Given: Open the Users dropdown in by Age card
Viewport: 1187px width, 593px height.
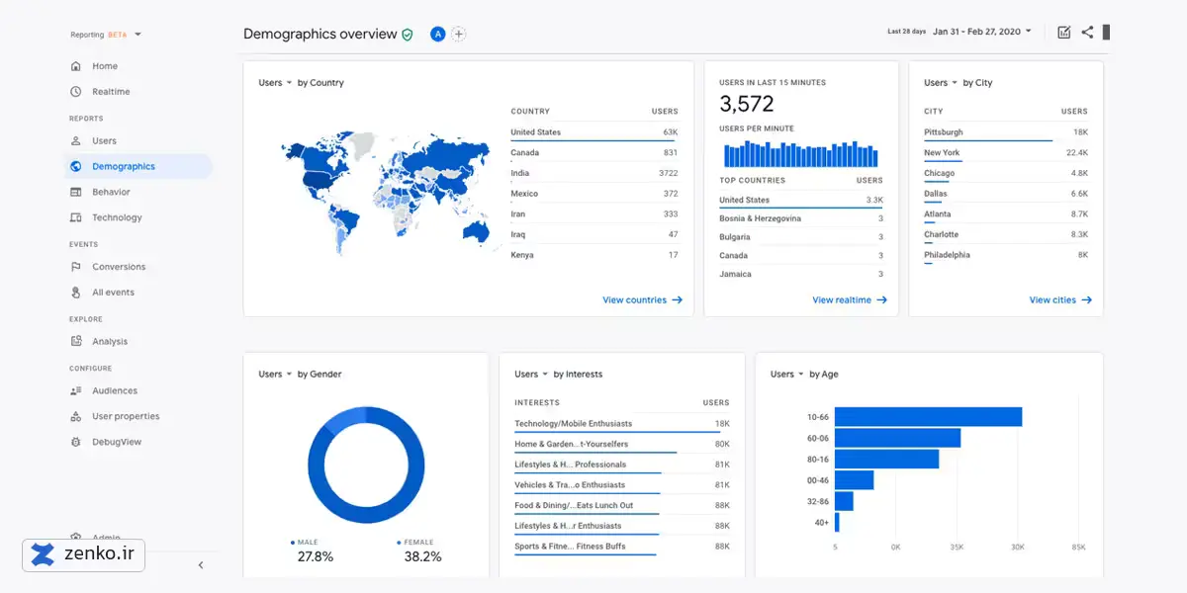Looking at the screenshot, I should pos(786,375).
